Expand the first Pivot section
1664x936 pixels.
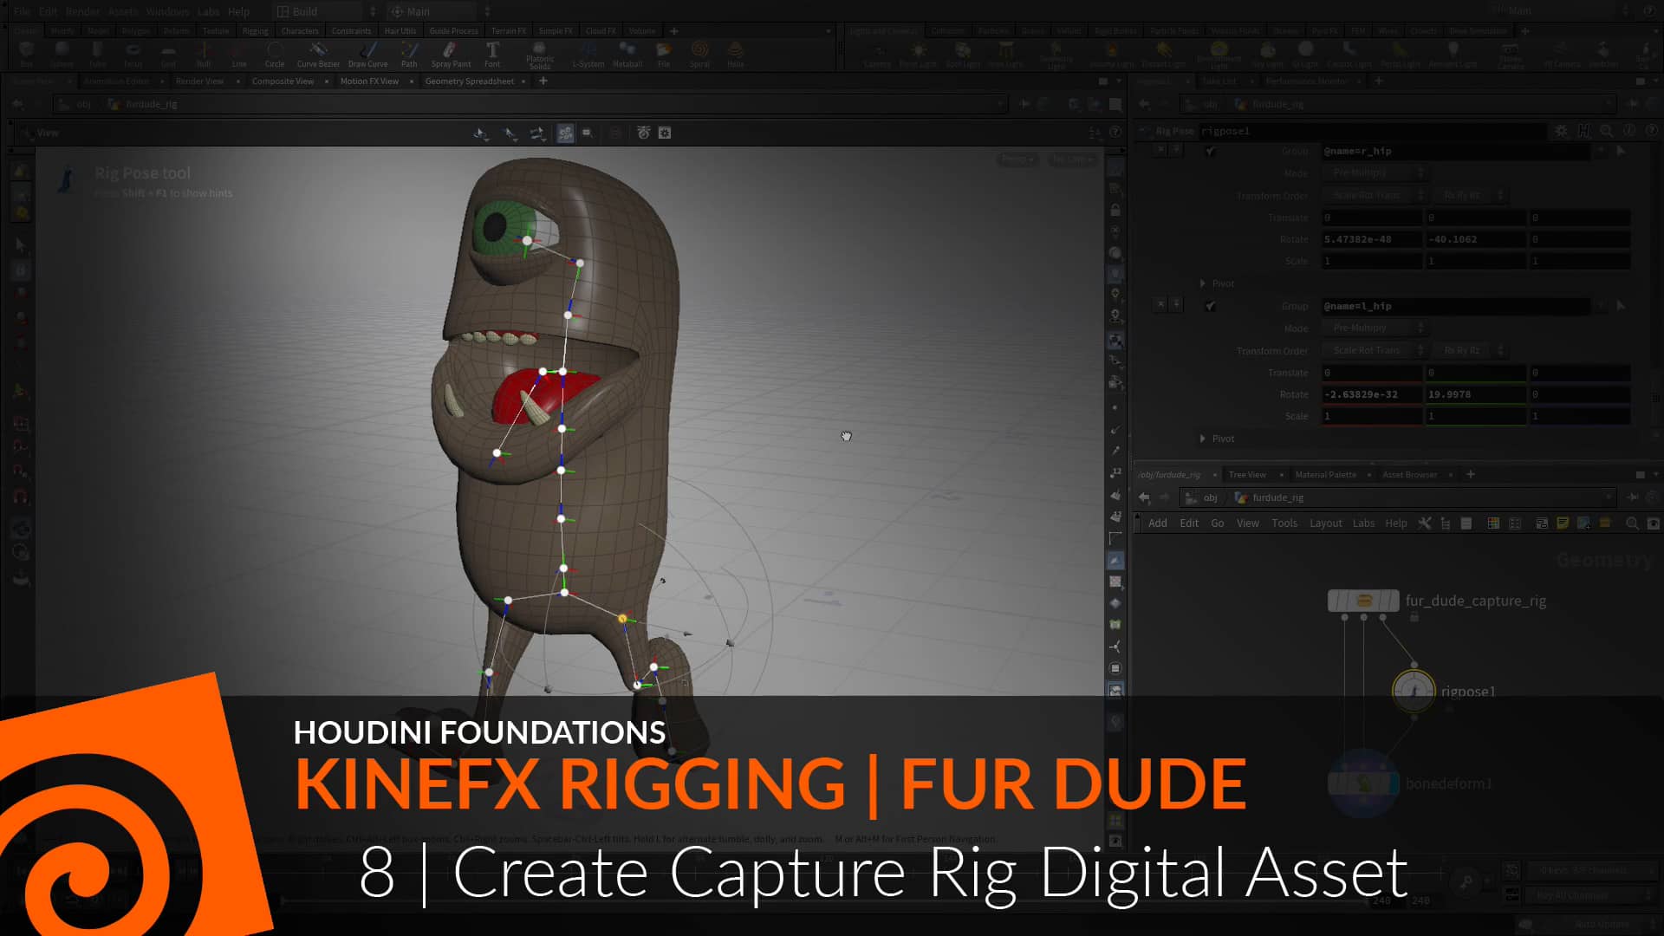tap(1203, 283)
